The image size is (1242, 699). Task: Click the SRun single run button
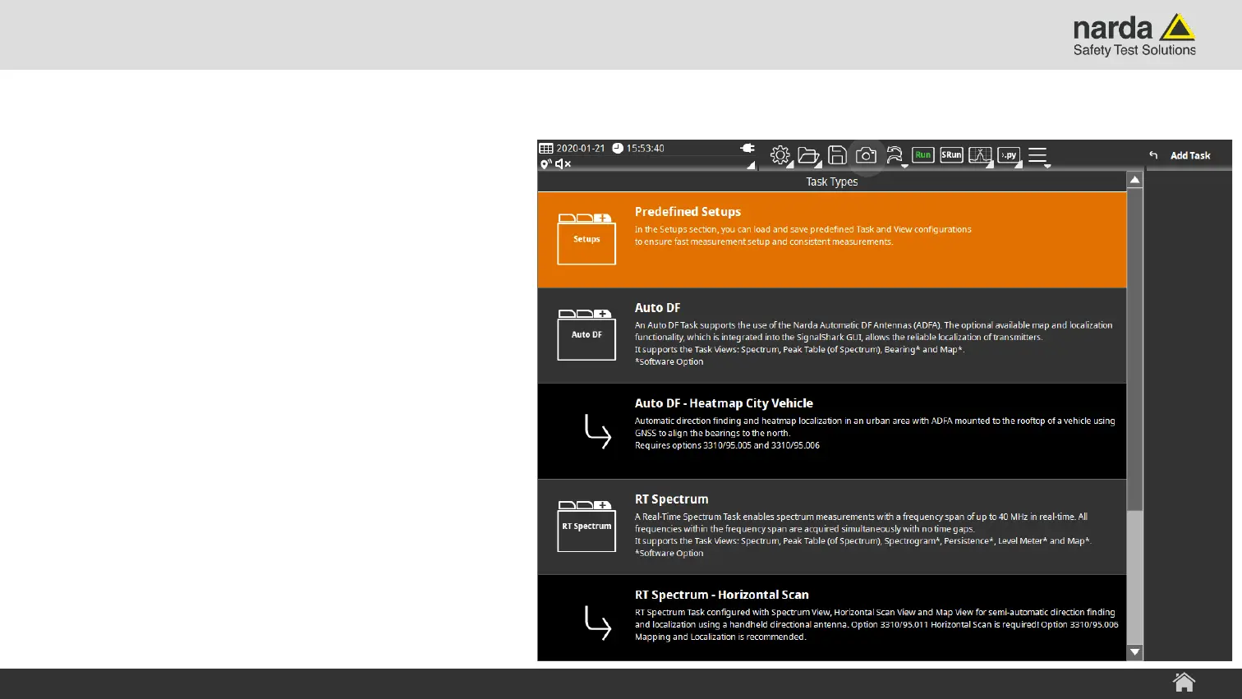click(951, 155)
